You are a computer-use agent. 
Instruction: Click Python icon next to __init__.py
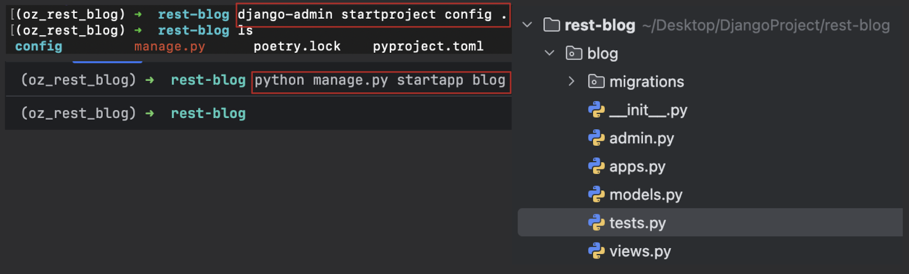tap(596, 110)
